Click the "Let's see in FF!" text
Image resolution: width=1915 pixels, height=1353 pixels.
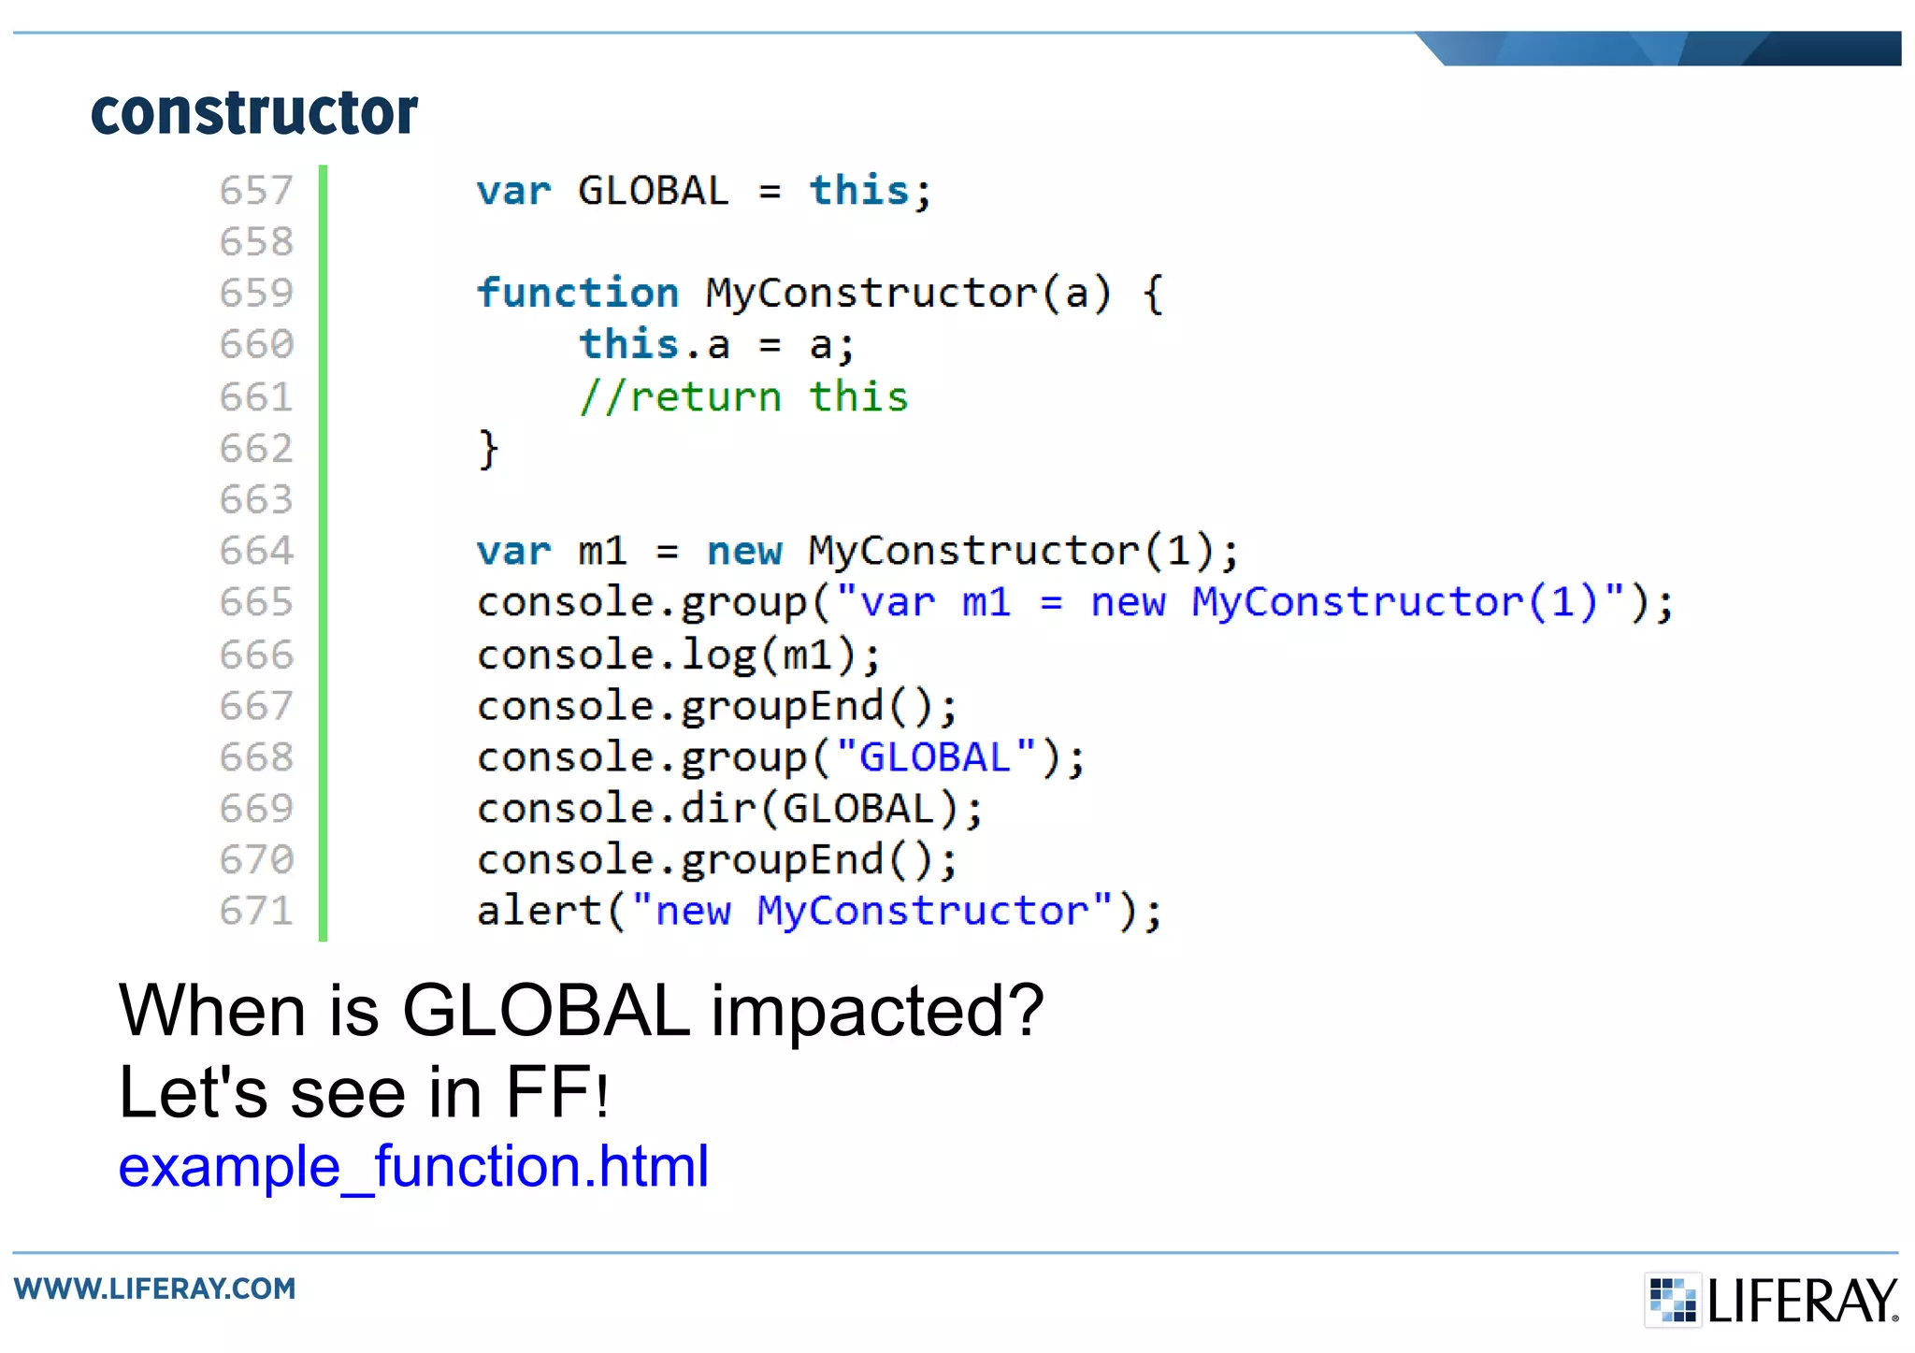click(x=364, y=1092)
